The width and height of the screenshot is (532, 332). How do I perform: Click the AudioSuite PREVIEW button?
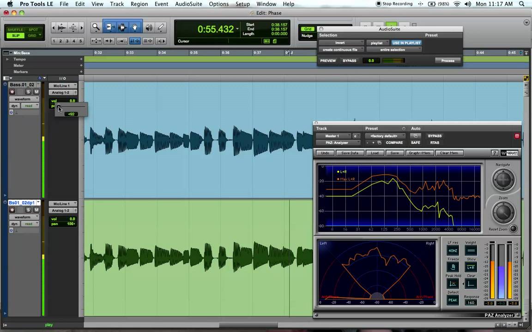click(328, 61)
